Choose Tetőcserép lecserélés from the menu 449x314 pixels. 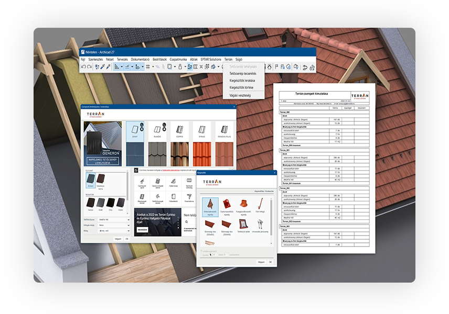pyautogui.click(x=242, y=73)
